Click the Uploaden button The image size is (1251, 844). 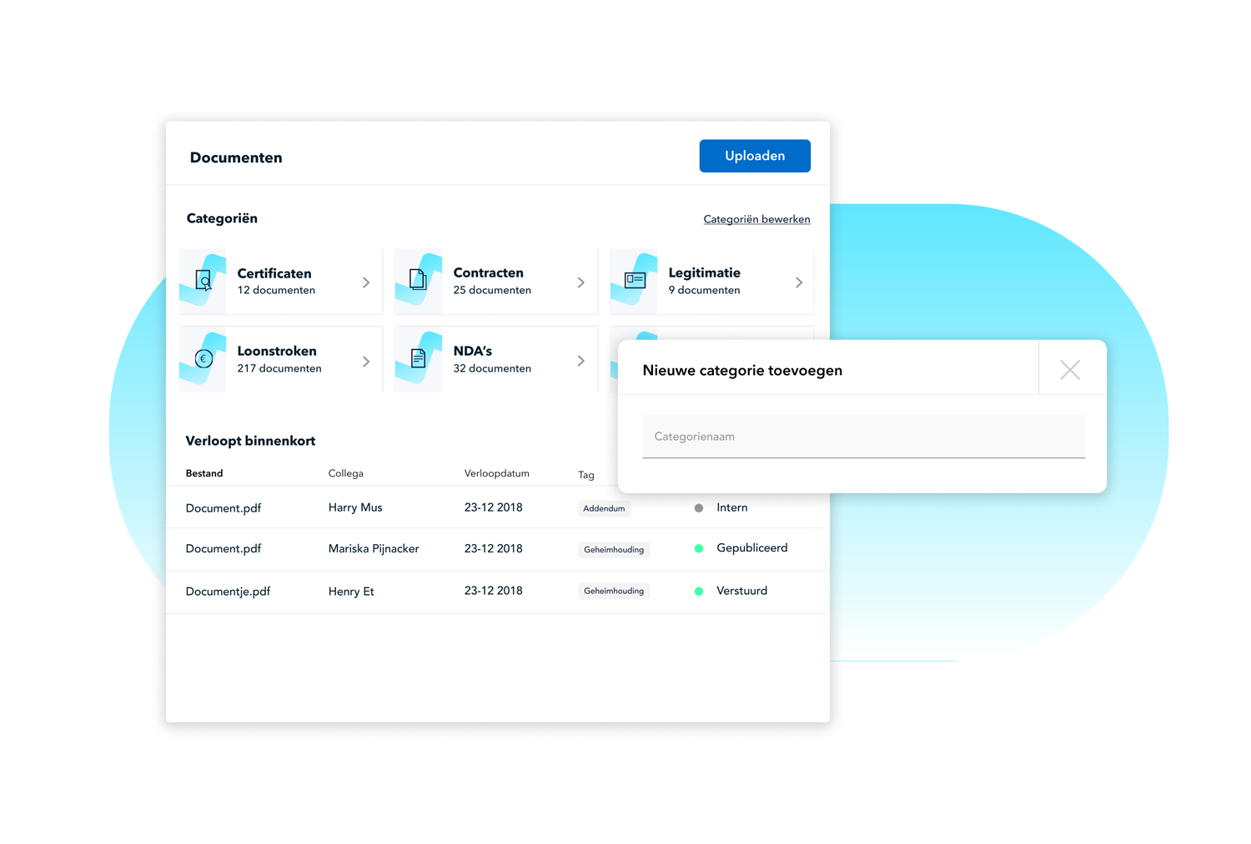click(x=755, y=156)
